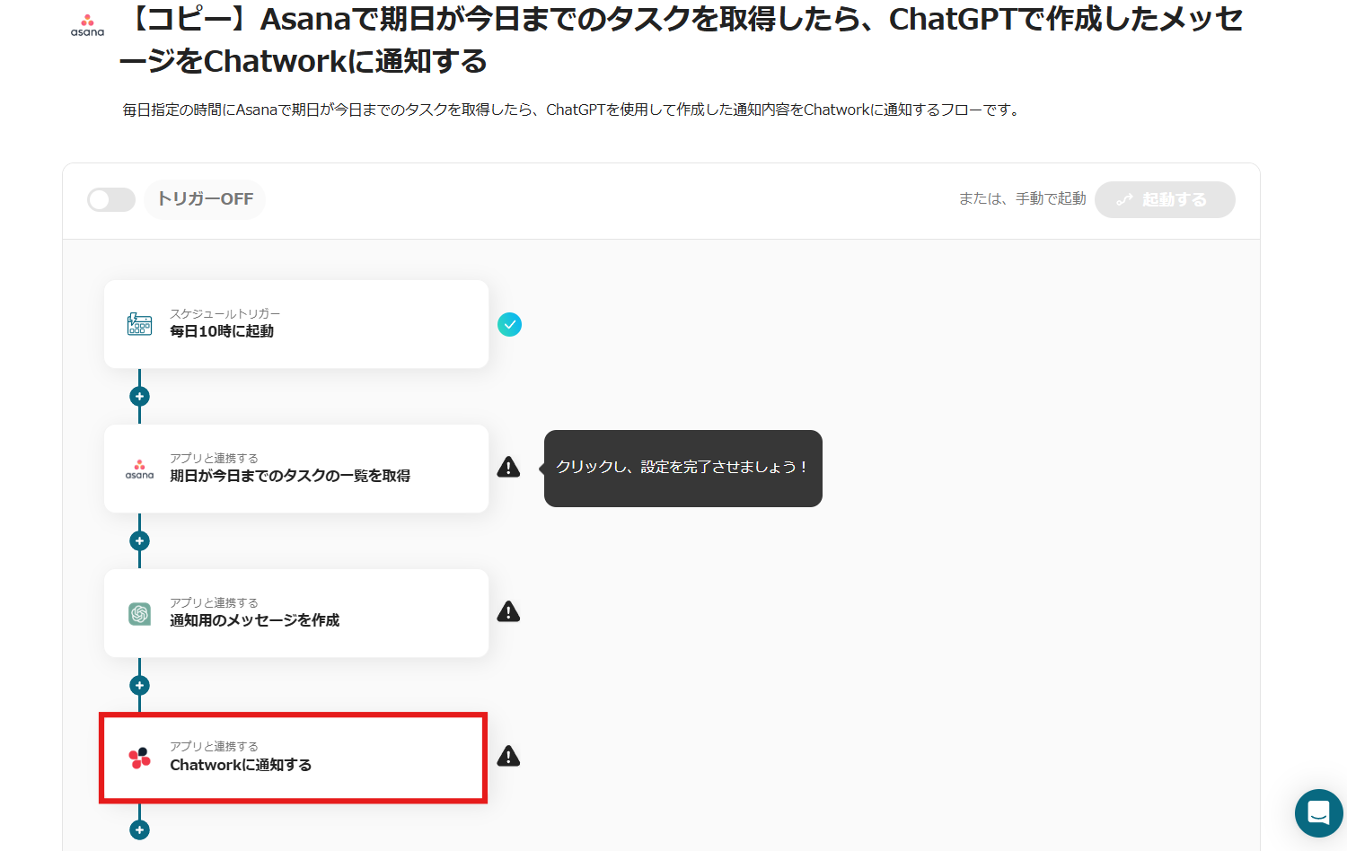Click the Asana icon in the task list step
Viewport: 1347px width, 851px height.
click(139, 469)
